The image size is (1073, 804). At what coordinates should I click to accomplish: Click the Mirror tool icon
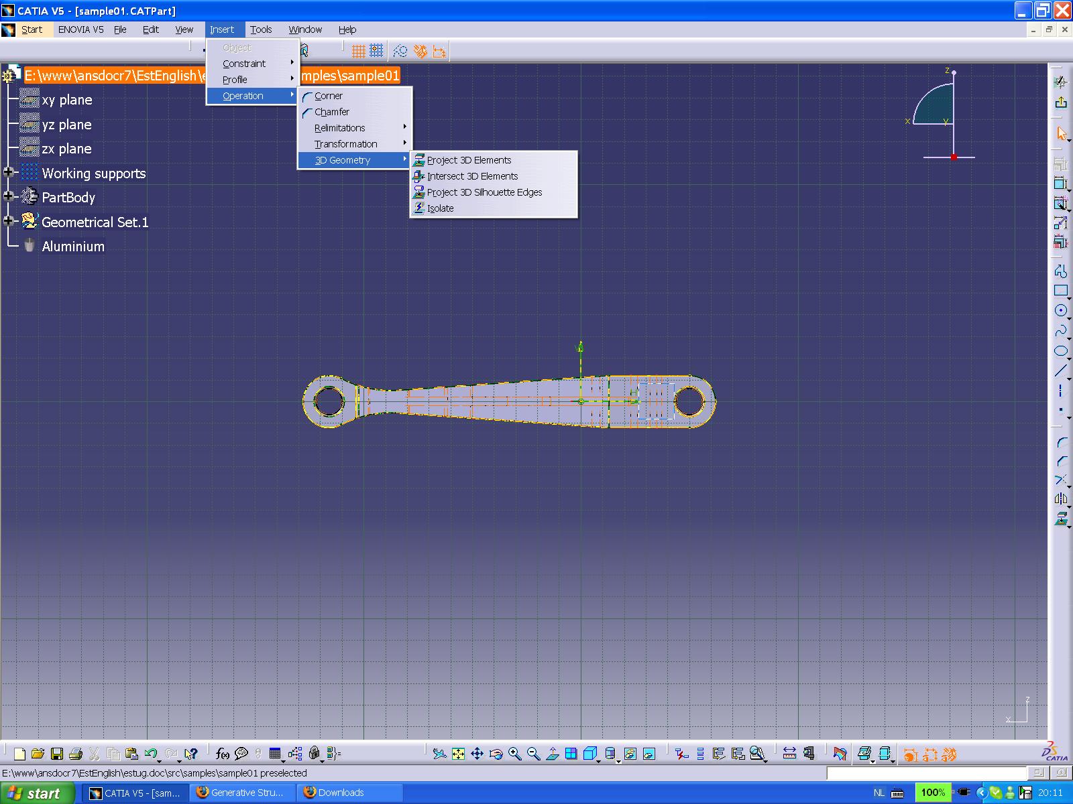[1061, 499]
